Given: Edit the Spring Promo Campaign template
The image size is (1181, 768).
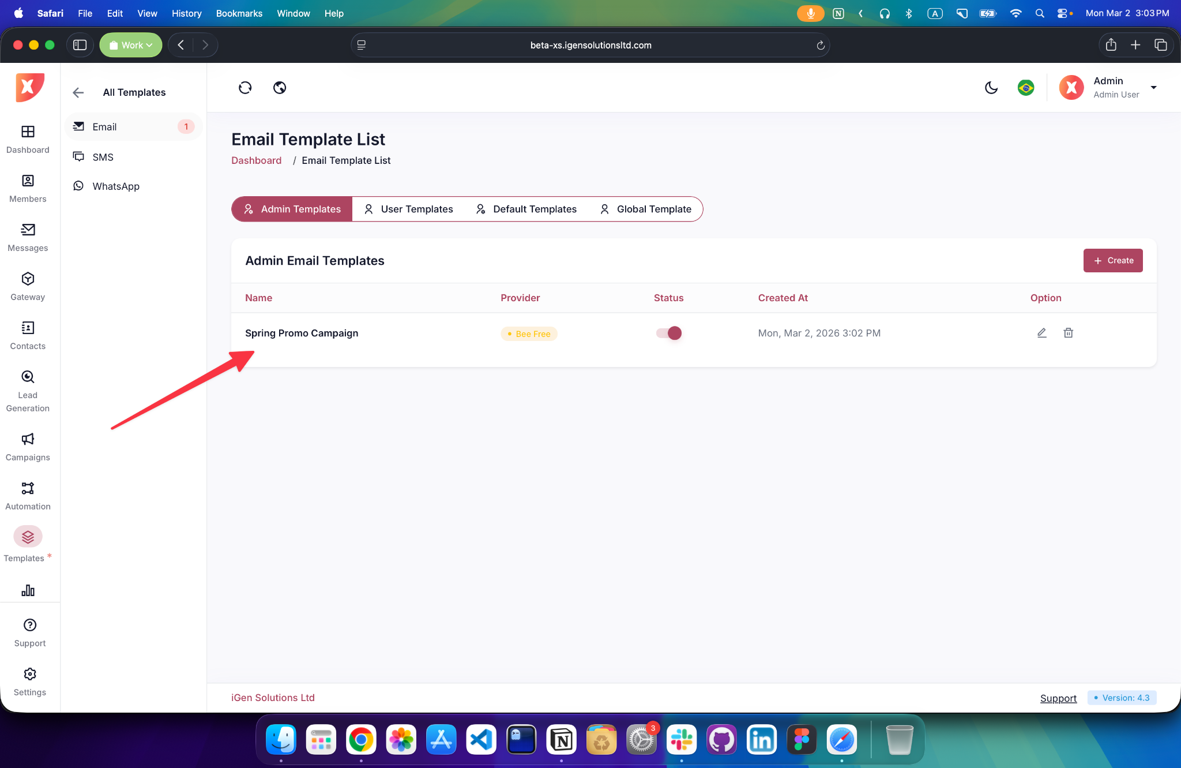Looking at the screenshot, I should [1041, 333].
